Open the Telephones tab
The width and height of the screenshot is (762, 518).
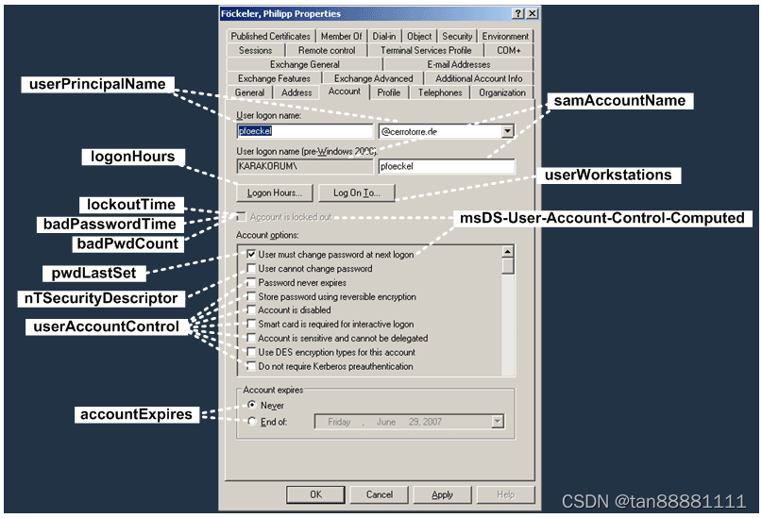[440, 92]
